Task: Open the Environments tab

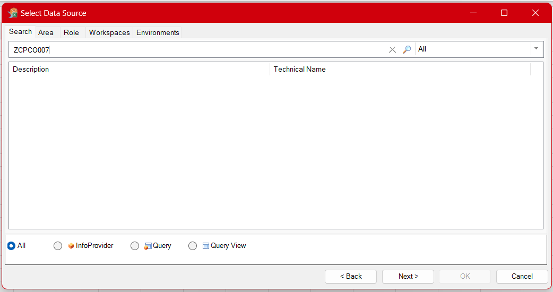Action: point(158,32)
